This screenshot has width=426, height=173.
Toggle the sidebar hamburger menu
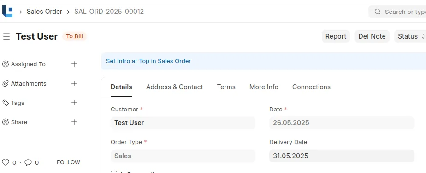[6, 36]
